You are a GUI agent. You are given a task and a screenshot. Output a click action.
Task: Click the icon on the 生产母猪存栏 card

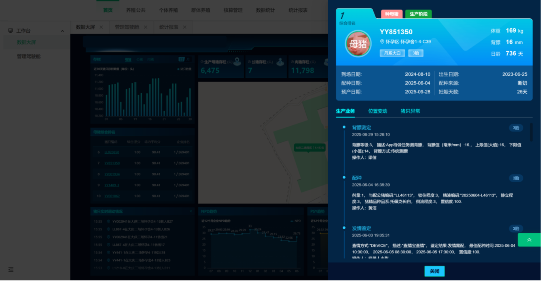pos(237,62)
